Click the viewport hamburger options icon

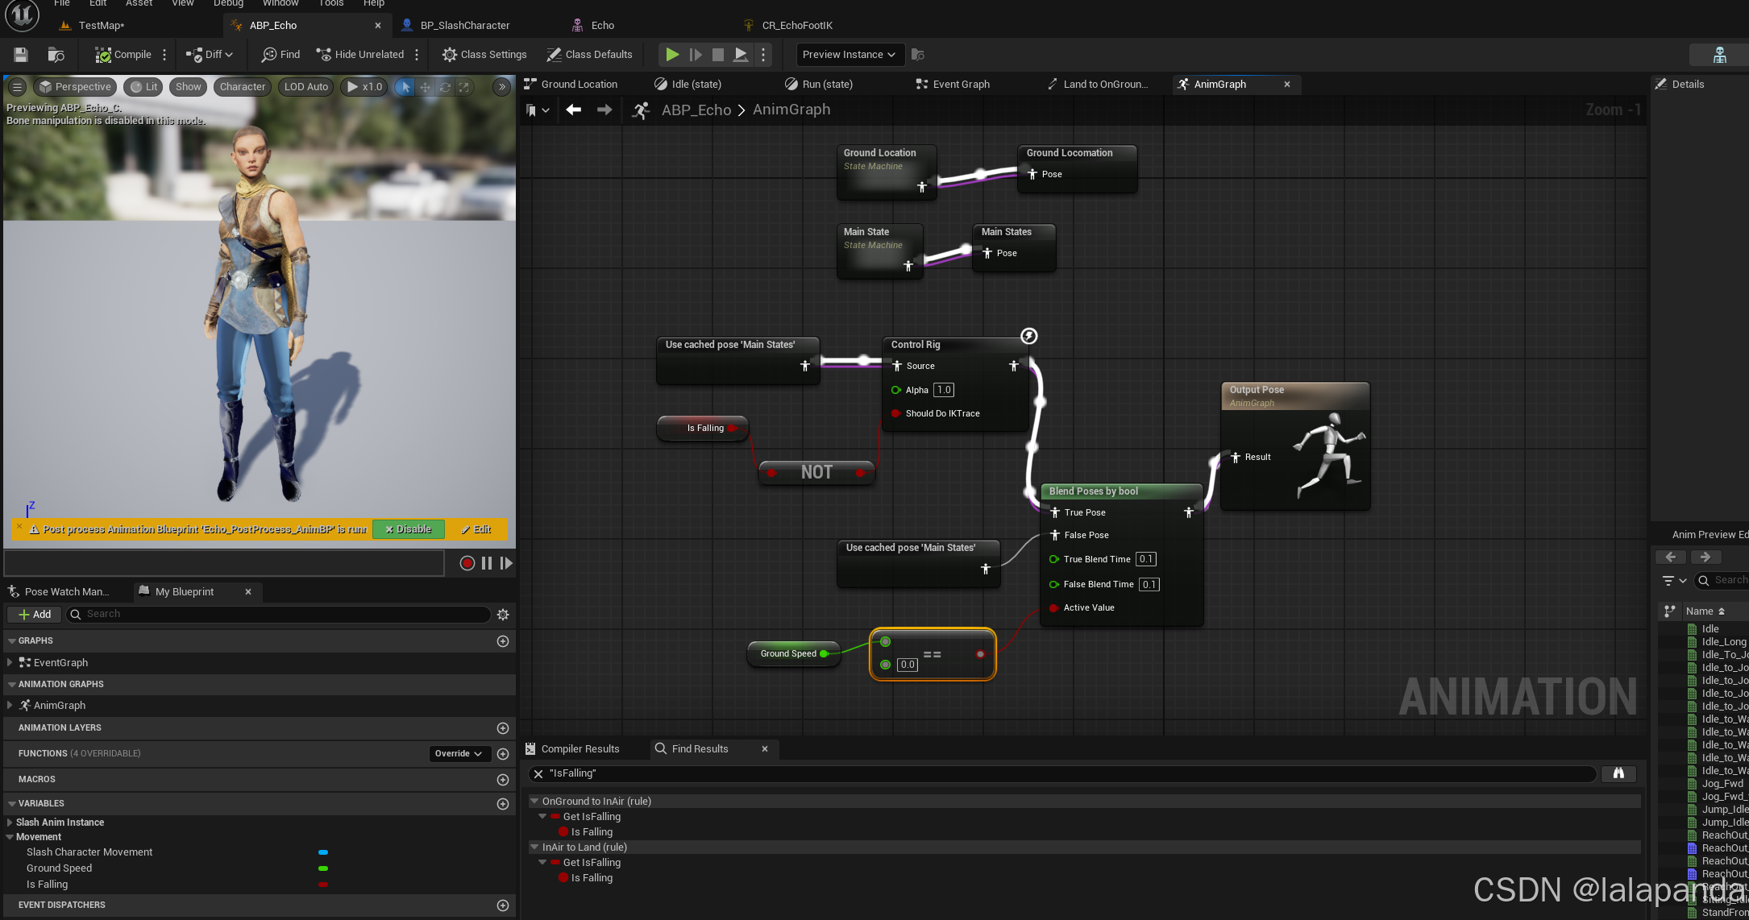(17, 87)
